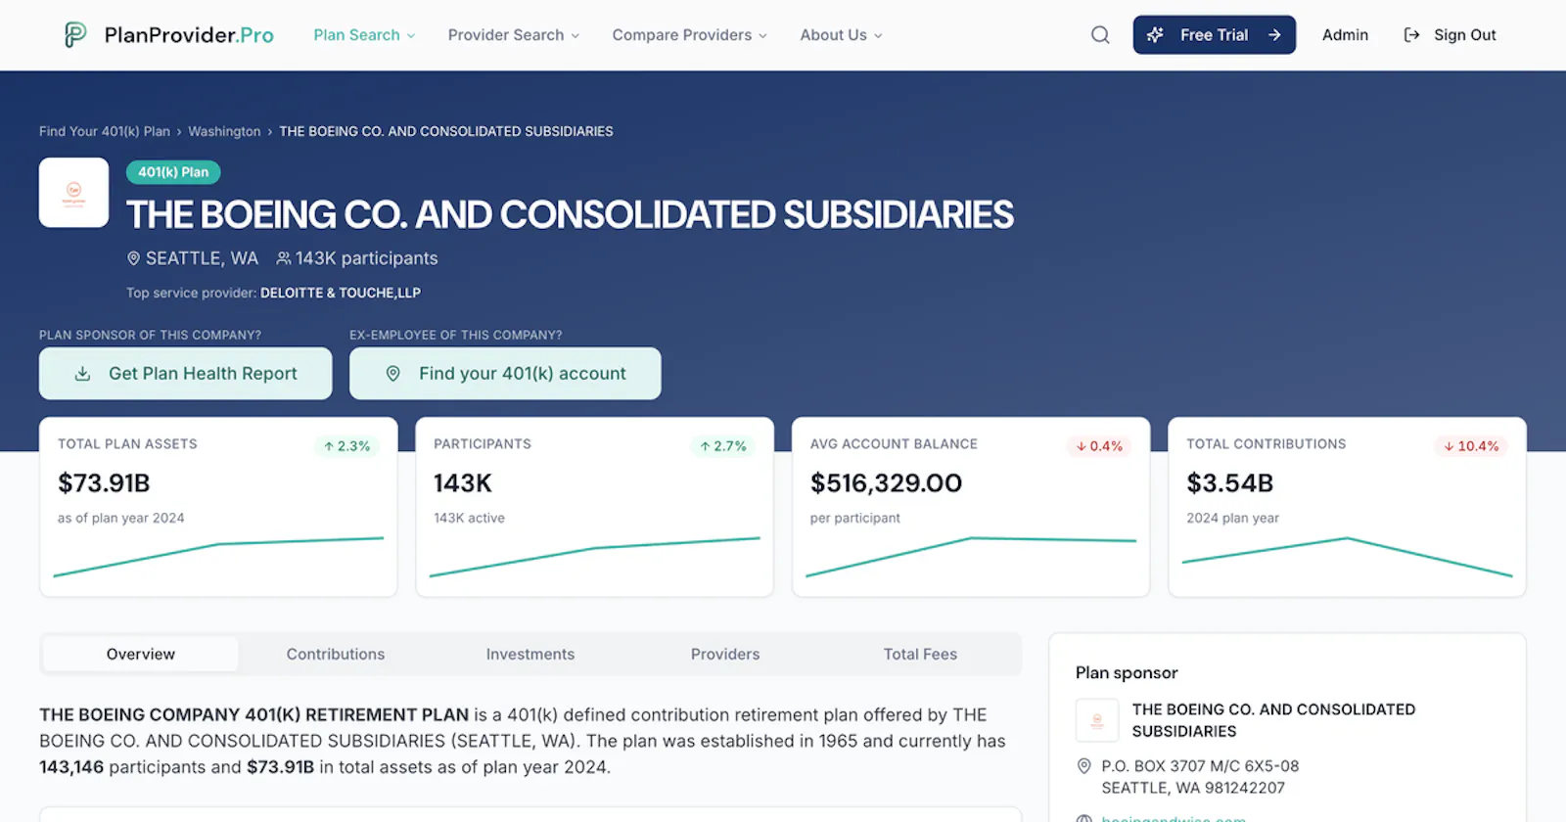Click the location pin icon beside SEATTLE, WA
1566x822 pixels.
point(134,258)
